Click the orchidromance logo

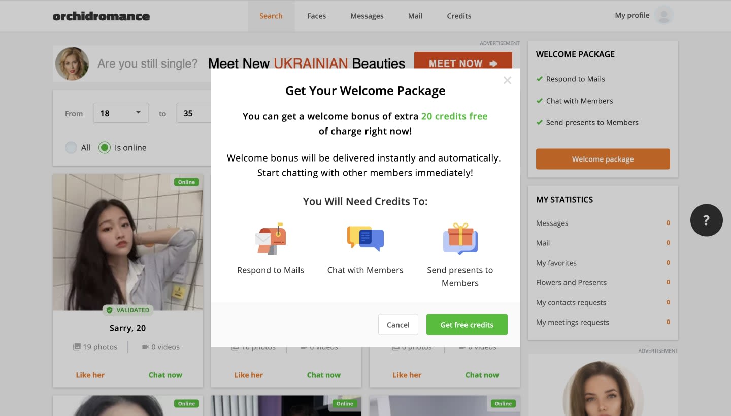[101, 16]
